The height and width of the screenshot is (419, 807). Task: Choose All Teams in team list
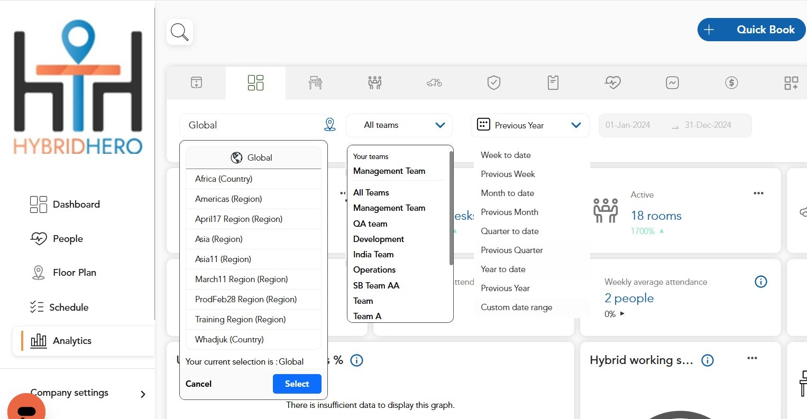[x=371, y=192]
